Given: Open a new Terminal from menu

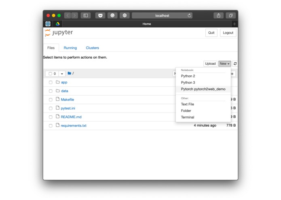Looking at the screenshot, I should click(x=203, y=117).
